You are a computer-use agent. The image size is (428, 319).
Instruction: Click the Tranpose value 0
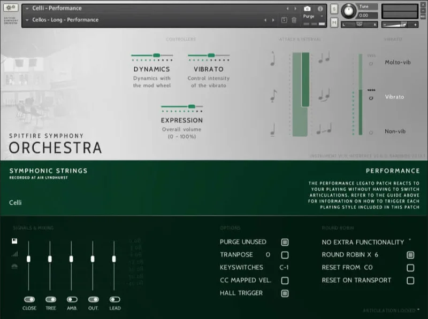268,255
